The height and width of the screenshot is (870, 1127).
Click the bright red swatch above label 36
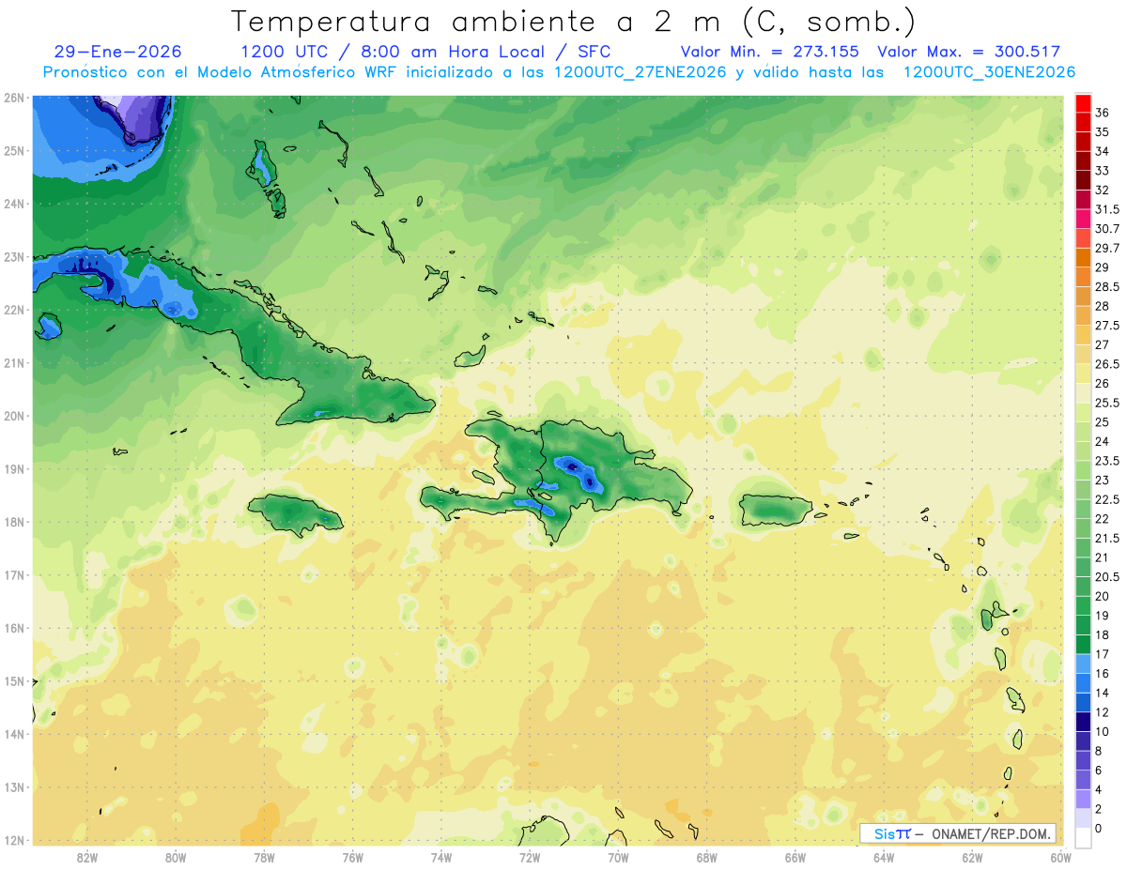(x=1083, y=103)
